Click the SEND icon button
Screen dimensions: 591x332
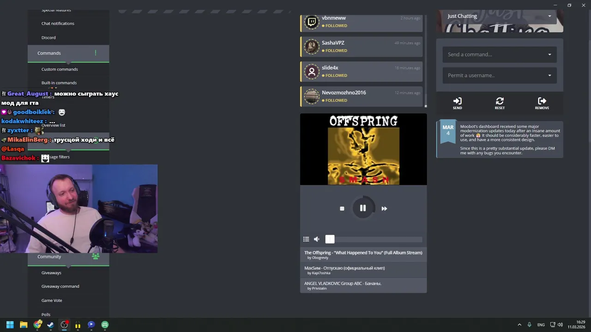click(457, 103)
